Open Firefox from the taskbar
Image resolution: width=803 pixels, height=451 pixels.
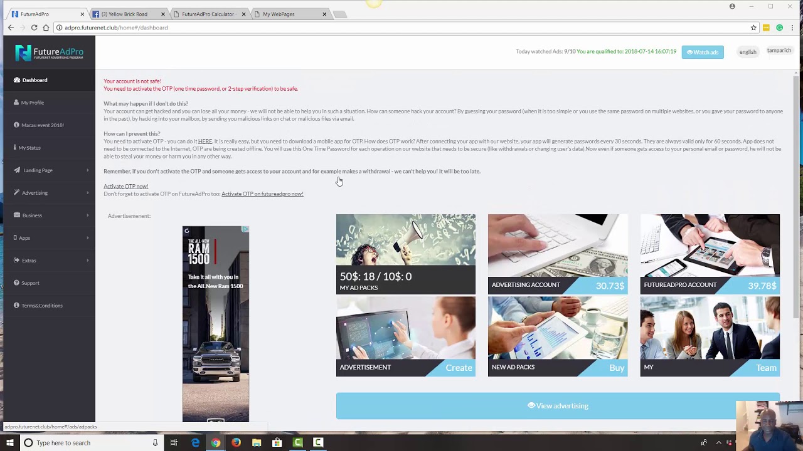click(236, 443)
